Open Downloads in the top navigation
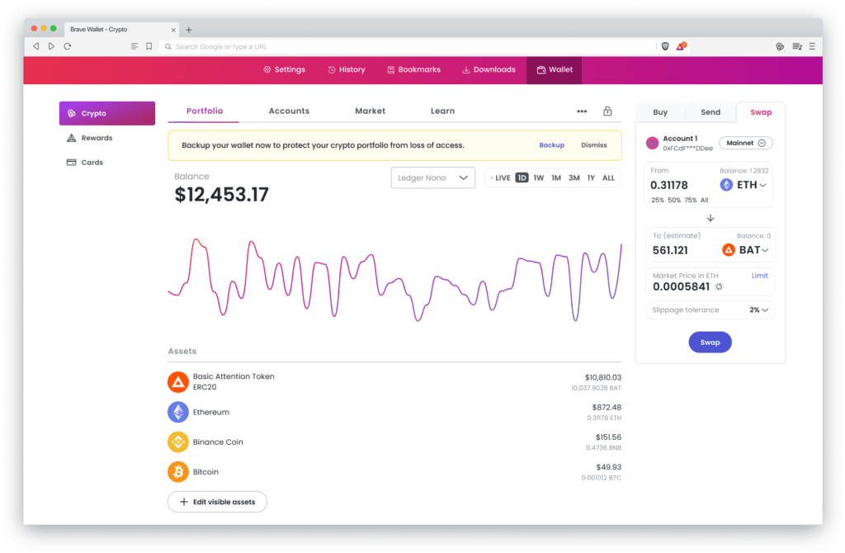Screen dimensions: 845x553 click(489, 69)
